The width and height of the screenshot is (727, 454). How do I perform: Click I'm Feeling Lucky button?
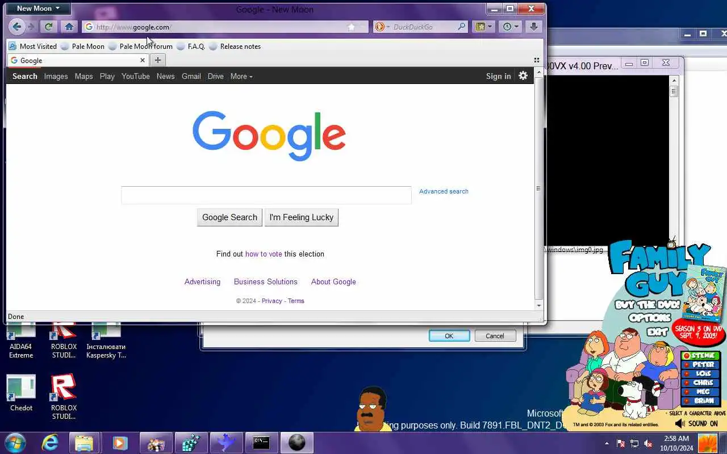pyautogui.click(x=301, y=217)
